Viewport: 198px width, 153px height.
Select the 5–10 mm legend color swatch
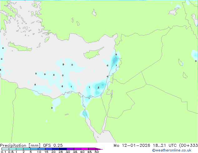click(x=34, y=149)
